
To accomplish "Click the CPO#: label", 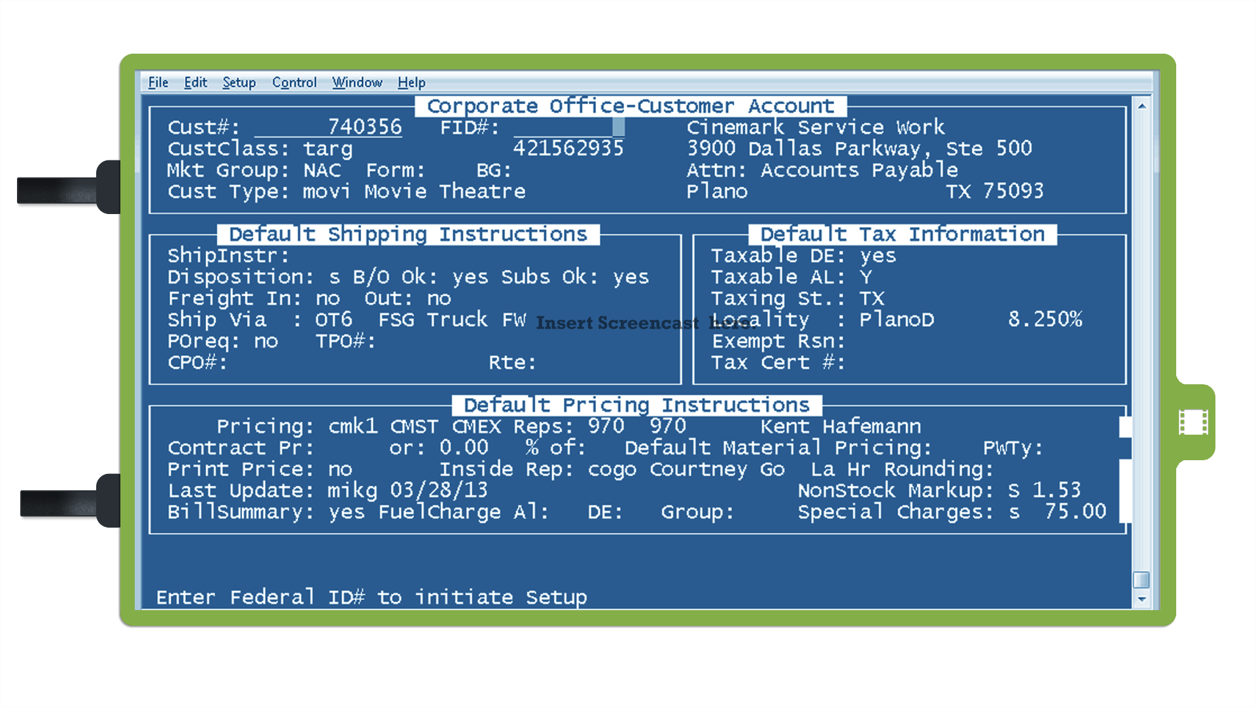I will (198, 362).
